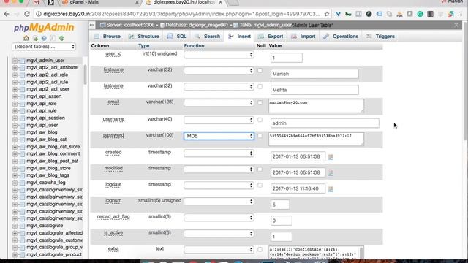
Task: Open the mgvl_api_session table link
Action: click(45, 118)
